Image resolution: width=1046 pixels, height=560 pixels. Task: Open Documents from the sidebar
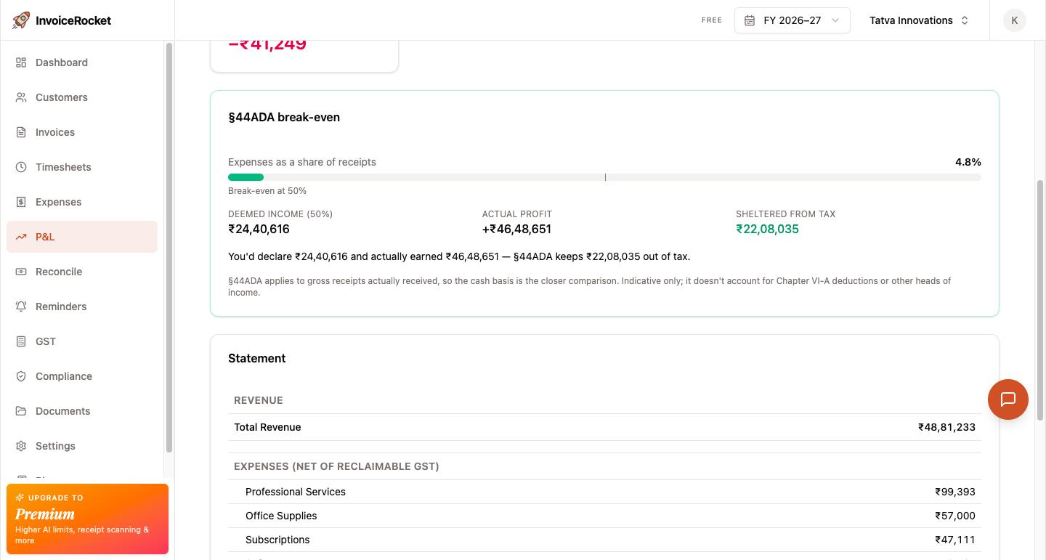coord(82,411)
